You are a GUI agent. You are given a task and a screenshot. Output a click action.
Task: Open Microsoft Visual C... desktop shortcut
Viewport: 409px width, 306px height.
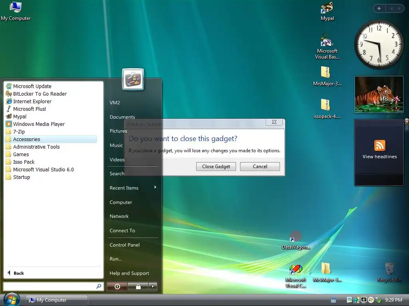[296, 277]
